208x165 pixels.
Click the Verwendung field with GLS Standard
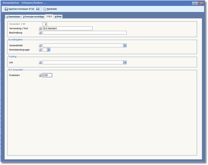pyautogui.click(x=67, y=28)
